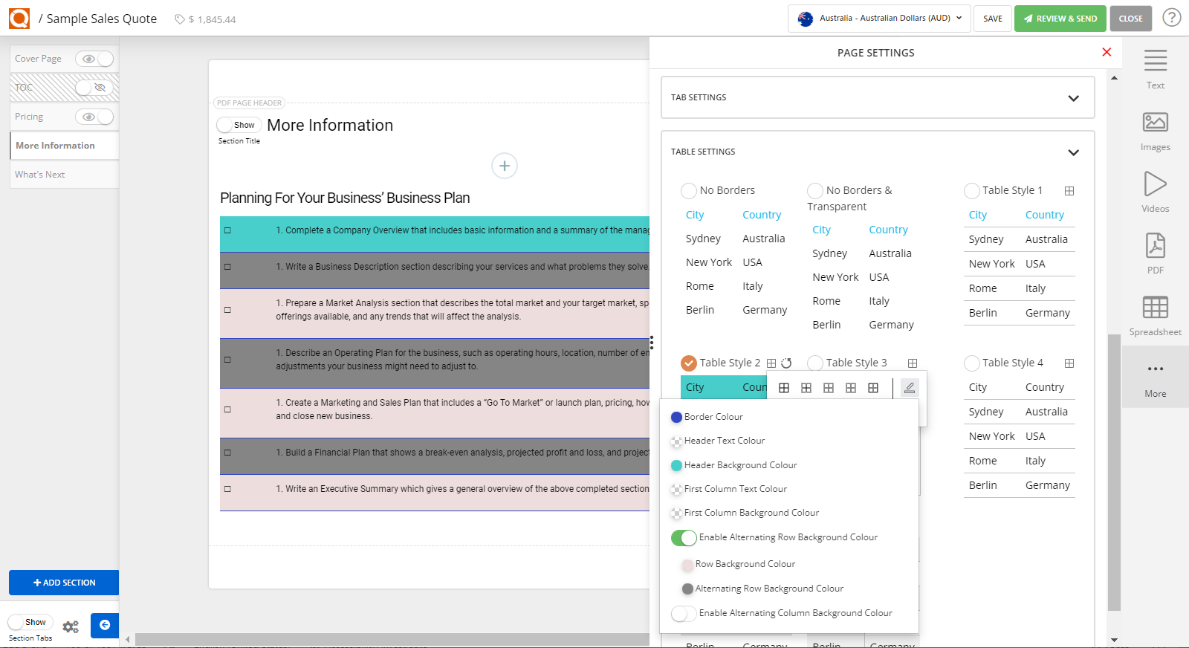
Task: Click the Videos icon in sidebar
Action: click(x=1155, y=184)
